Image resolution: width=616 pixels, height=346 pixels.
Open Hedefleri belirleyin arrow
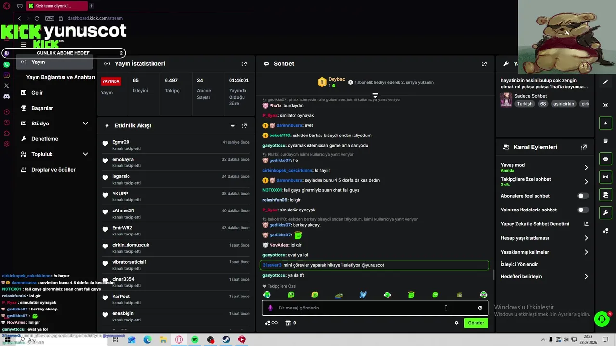click(586, 277)
